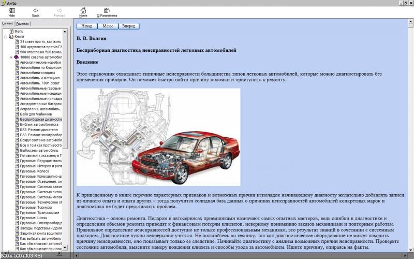Open the Аккумуляторные батареи topic

41,104
